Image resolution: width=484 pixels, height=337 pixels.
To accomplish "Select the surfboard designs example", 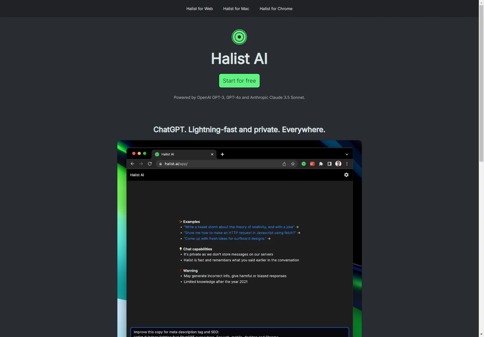I will 225,238.
